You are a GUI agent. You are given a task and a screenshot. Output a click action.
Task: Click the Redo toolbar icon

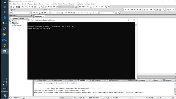tap(26, 7)
